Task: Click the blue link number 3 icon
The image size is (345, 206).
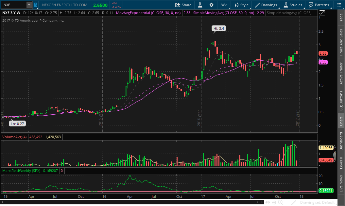Action: (35, 5)
